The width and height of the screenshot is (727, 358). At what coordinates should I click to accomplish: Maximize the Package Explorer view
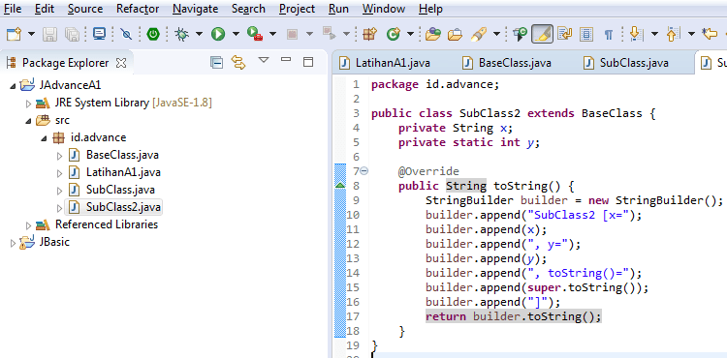pyautogui.click(x=308, y=62)
